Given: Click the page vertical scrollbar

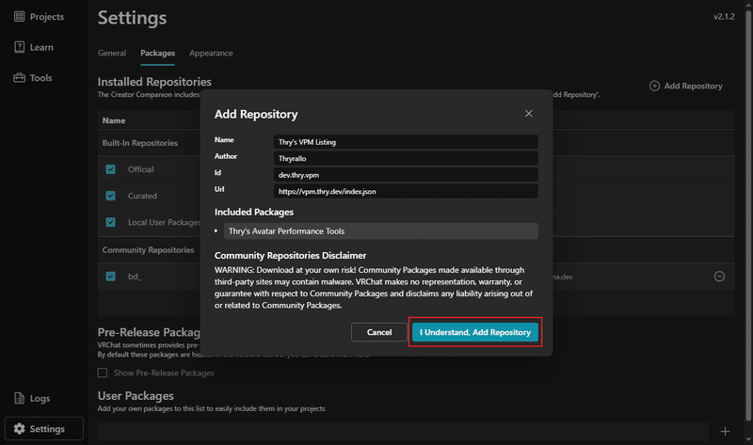Looking at the screenshot, I should (748, 216).
